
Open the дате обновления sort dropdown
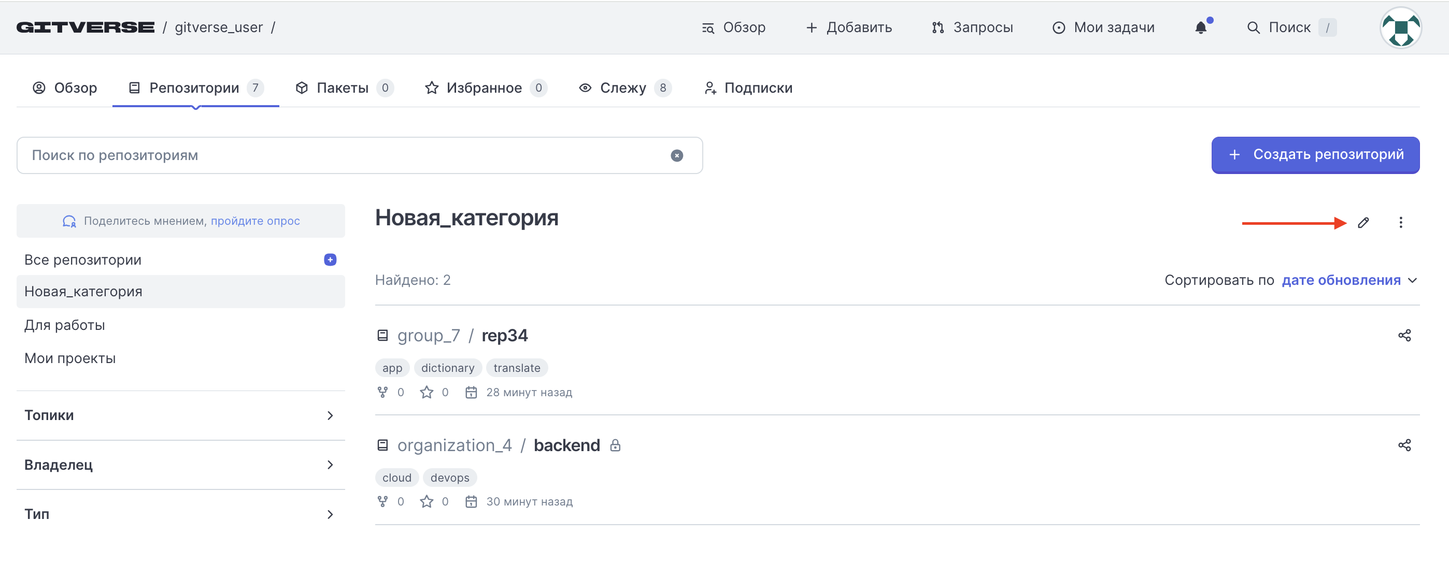[1349, 280]
